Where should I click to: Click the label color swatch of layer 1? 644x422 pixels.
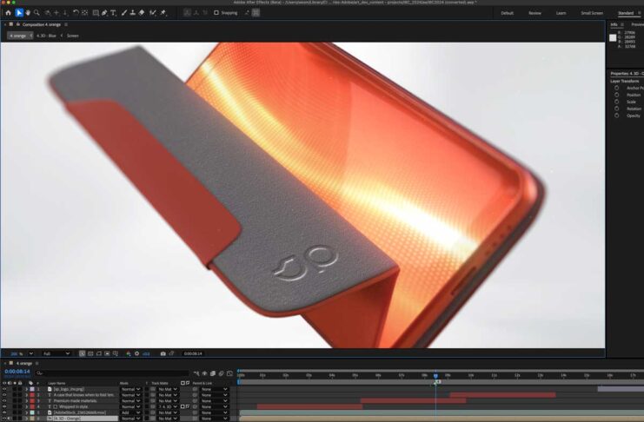(32, 389)
